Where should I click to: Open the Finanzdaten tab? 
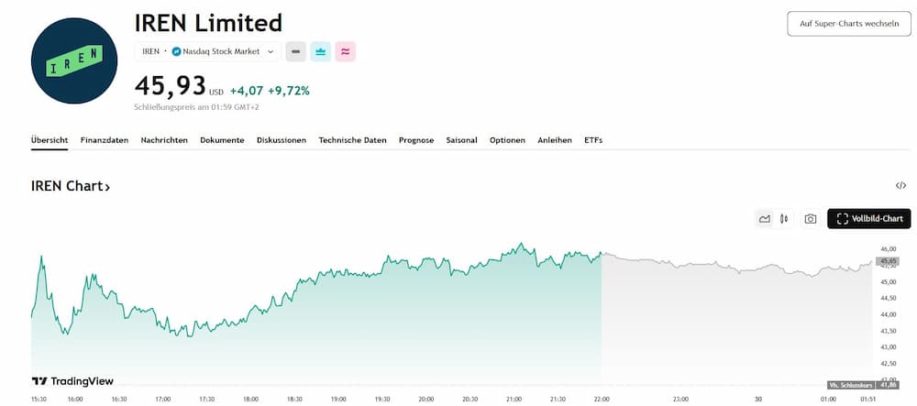[105, 140]
